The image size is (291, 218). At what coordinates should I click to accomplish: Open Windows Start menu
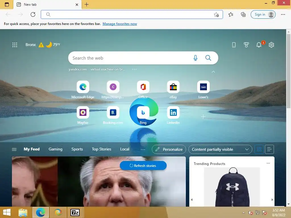(7, 212)
